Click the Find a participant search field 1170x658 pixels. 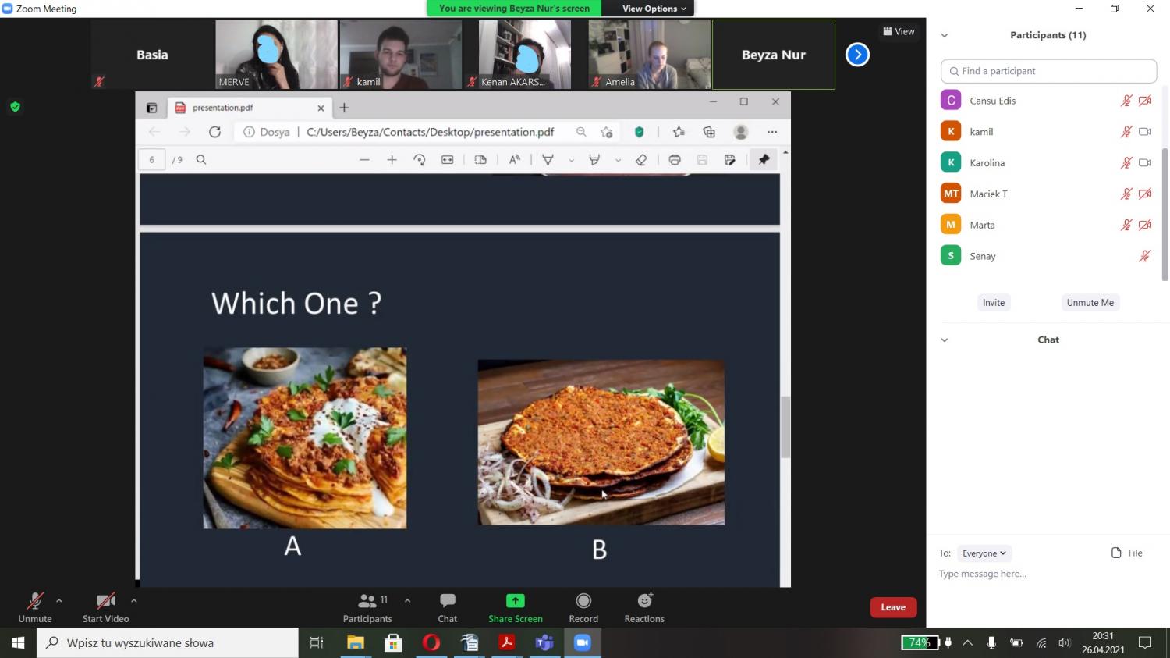1048,71
